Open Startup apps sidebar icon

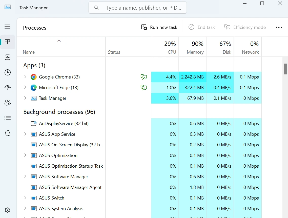[8, 87]
